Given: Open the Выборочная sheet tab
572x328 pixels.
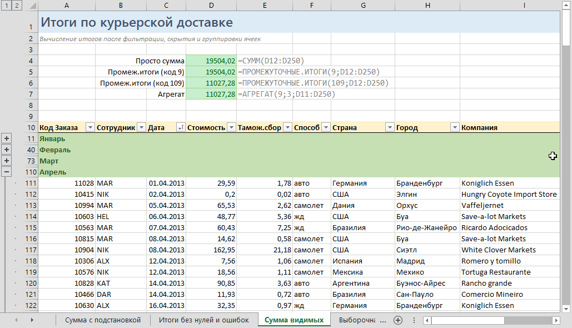Looking at the screenshot, I should tap(357, 320).
